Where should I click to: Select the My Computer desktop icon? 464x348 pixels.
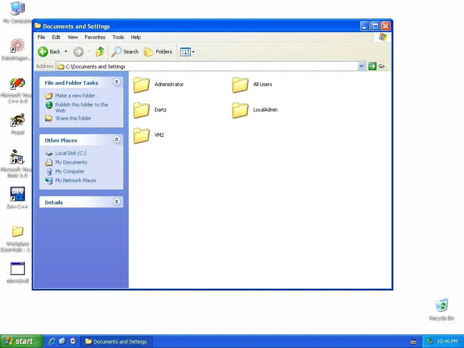[17, 12]
